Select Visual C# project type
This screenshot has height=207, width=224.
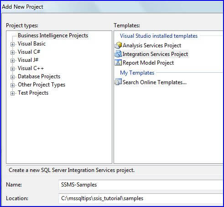tap(29, 52)
